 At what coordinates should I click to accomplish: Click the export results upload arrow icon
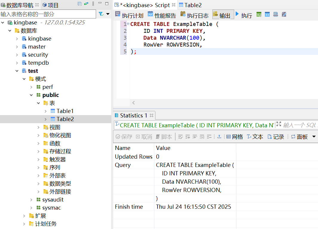tap(219, 137)
